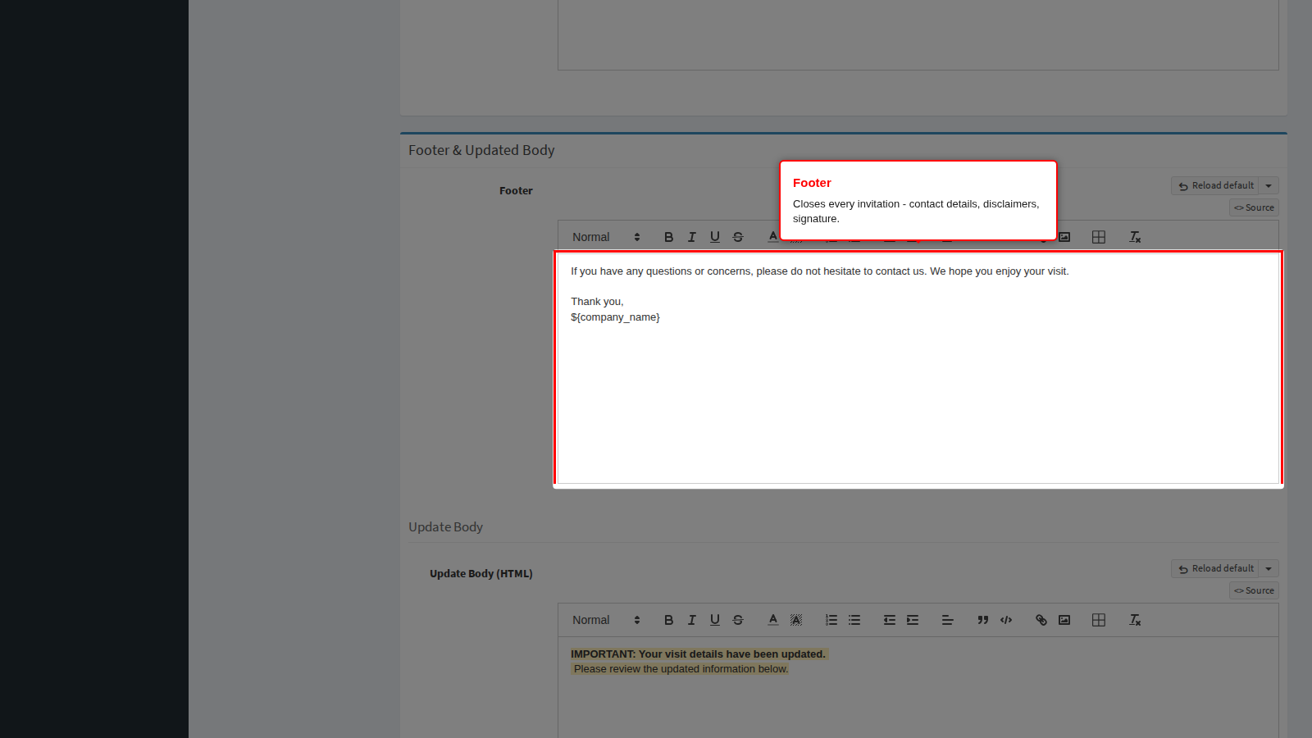Toggle bold in the Update Body toolbar
Screen dimensions: 1312x738
(x=668, y=620)
